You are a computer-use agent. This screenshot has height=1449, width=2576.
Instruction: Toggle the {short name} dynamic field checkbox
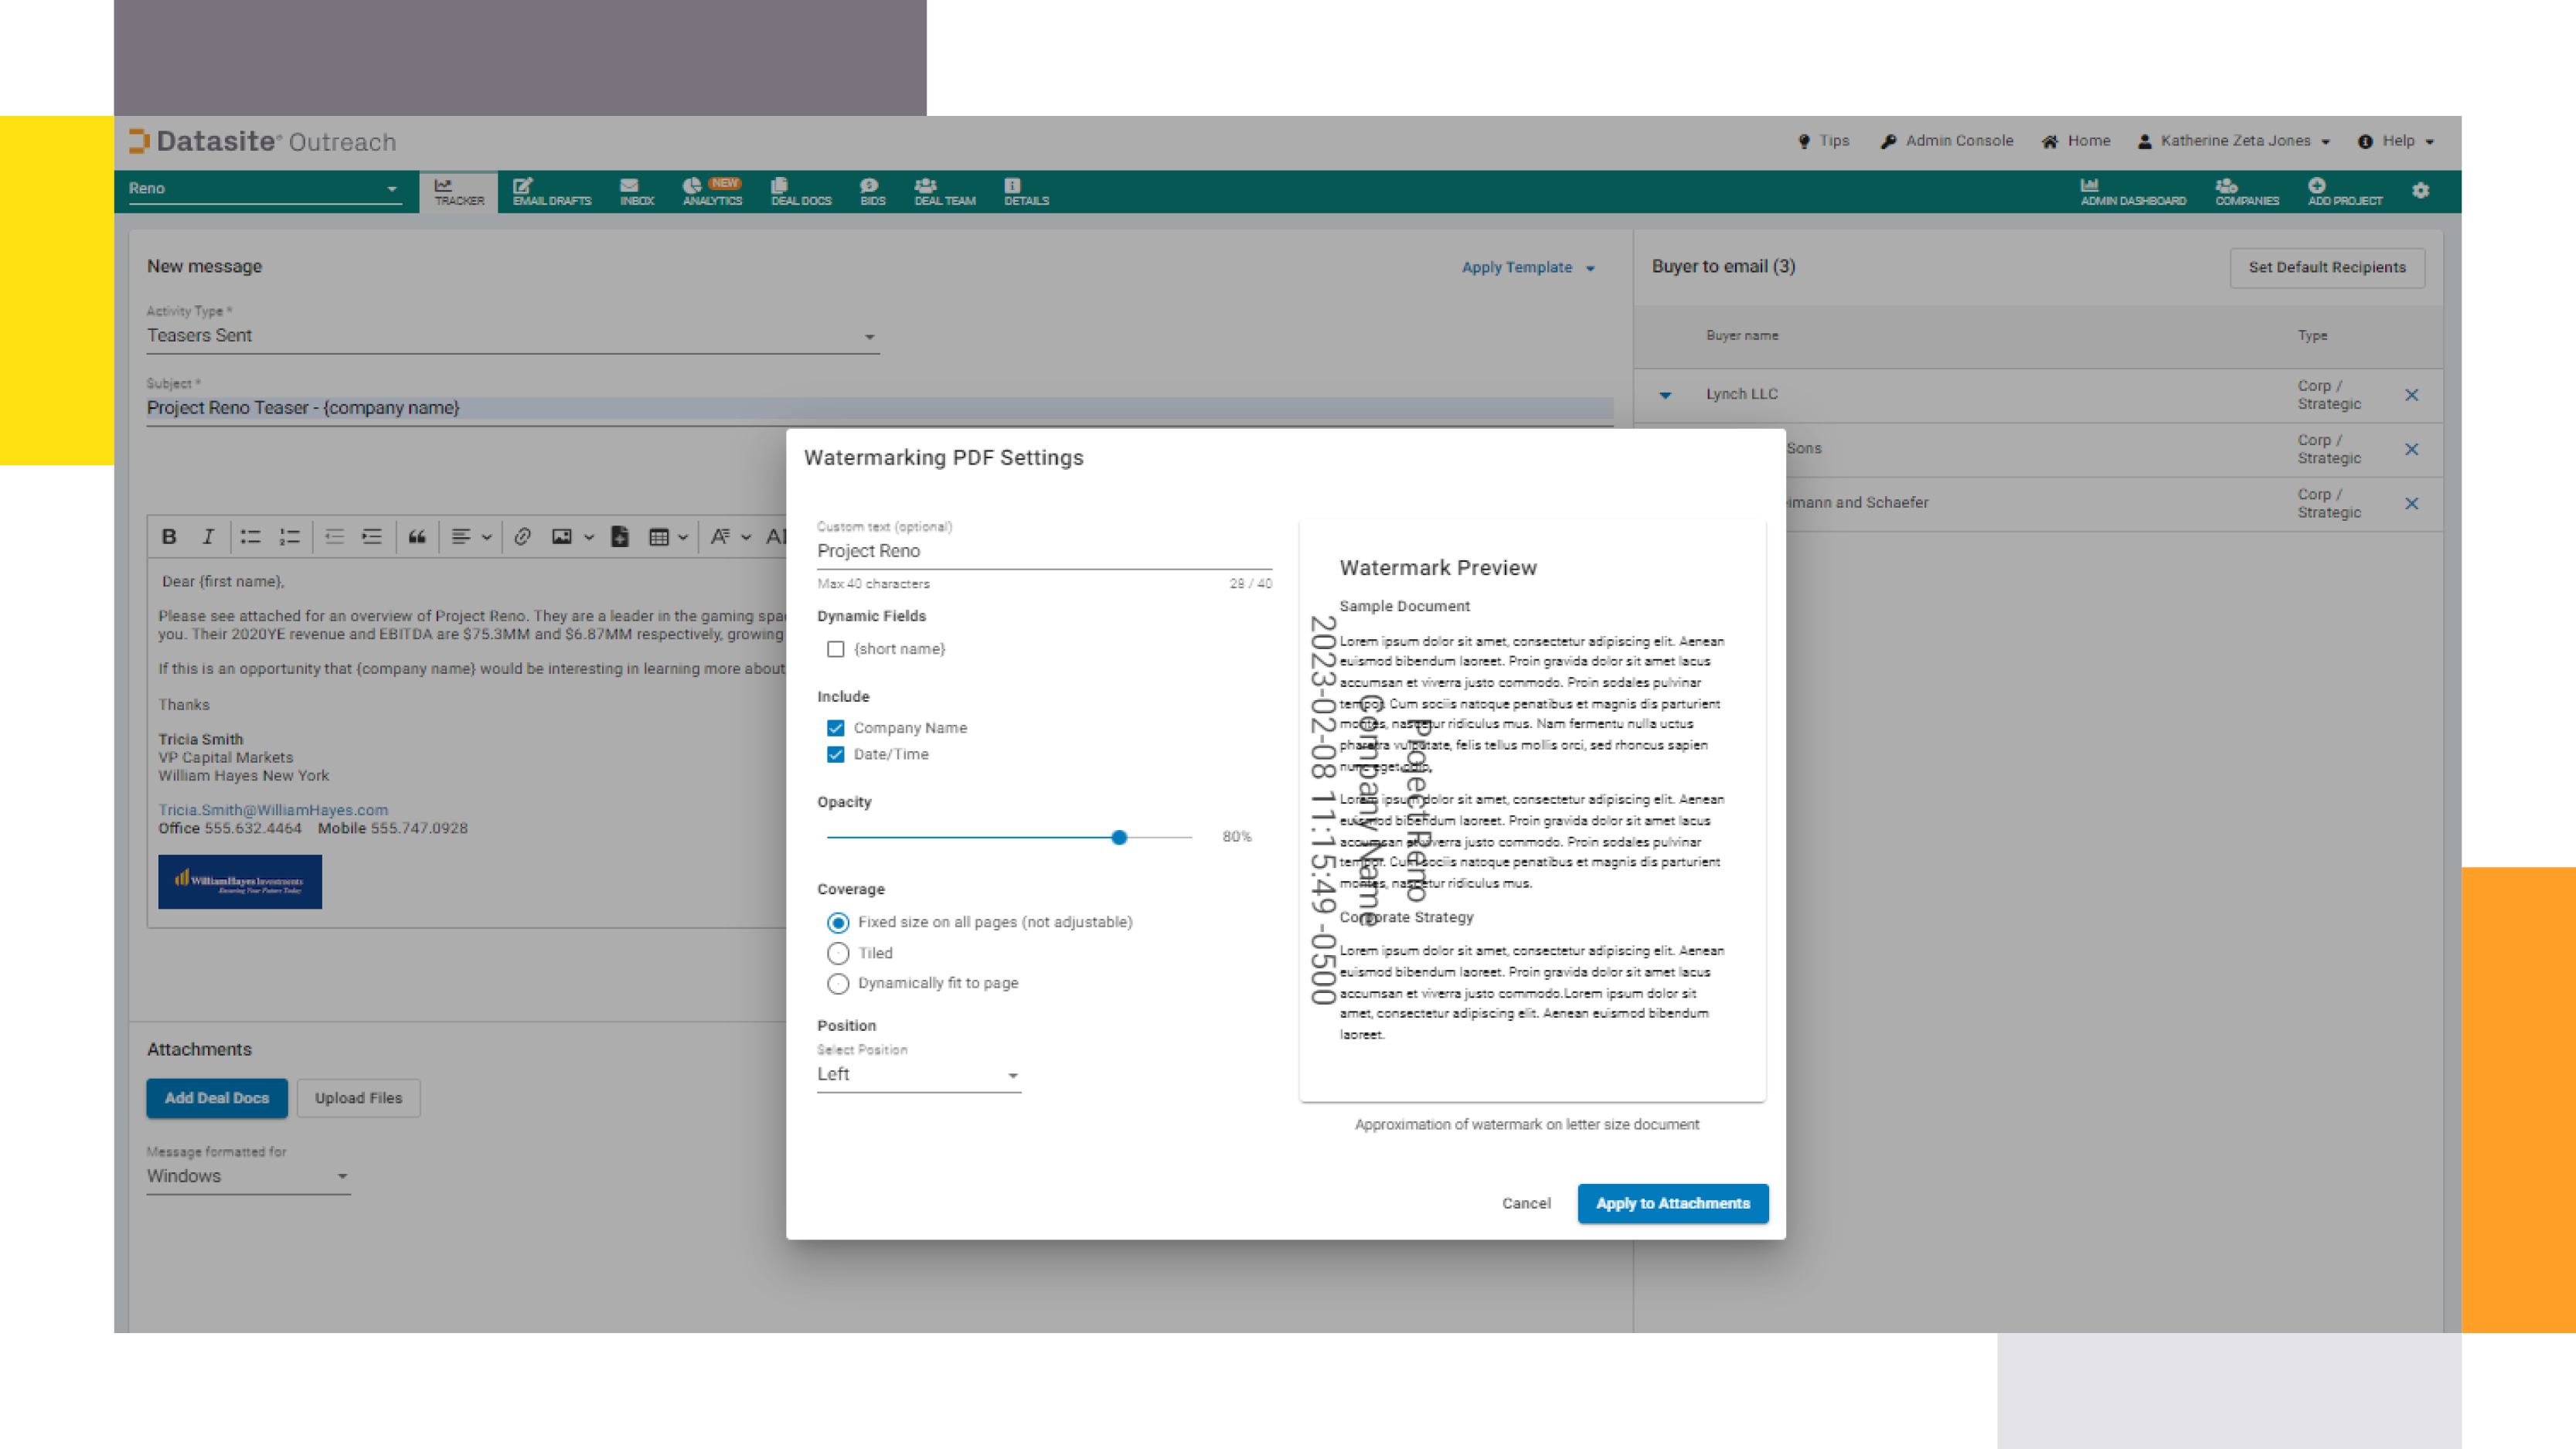click(835, 649)
